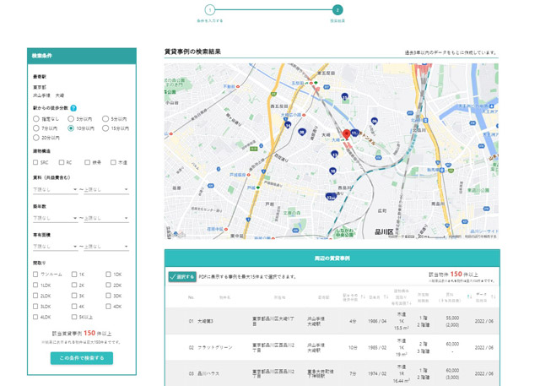Viewport: 540px width, 386px height.
Task: Open the walking-minutes help question mark icon
Action: click(x=73, y=108)
